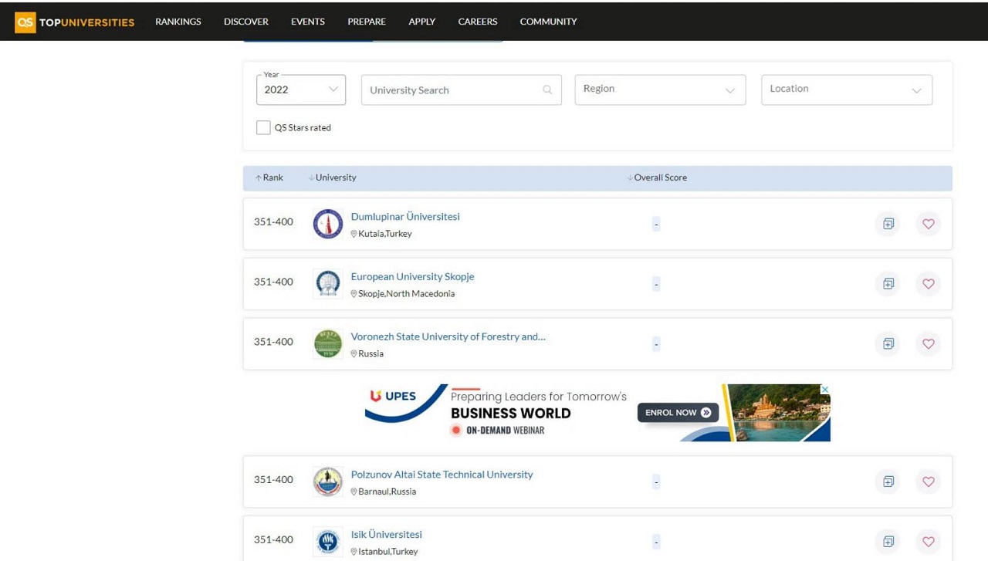
Task: Toggle the QS Stars rated checkbox
Action: (263, 127)
